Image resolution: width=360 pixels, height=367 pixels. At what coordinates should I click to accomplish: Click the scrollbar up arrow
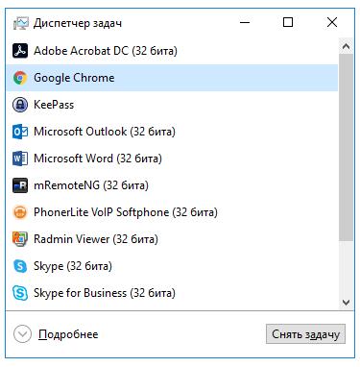[346, 47]
